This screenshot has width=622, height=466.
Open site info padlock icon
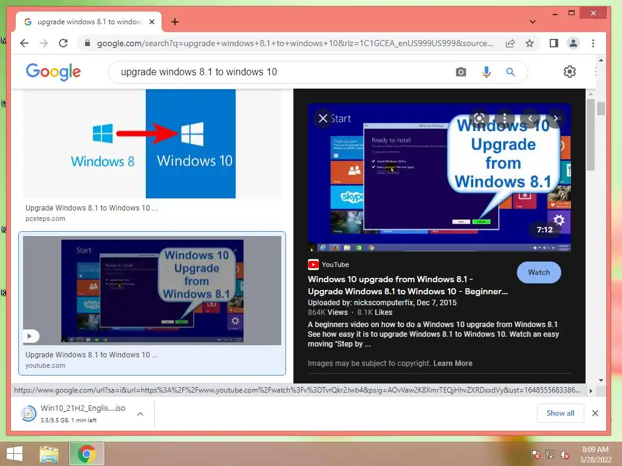click(87, 43)
